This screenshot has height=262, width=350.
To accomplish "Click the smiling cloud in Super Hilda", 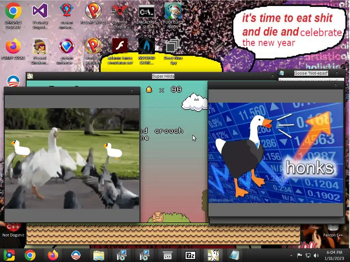I will (x=194, y=102).
